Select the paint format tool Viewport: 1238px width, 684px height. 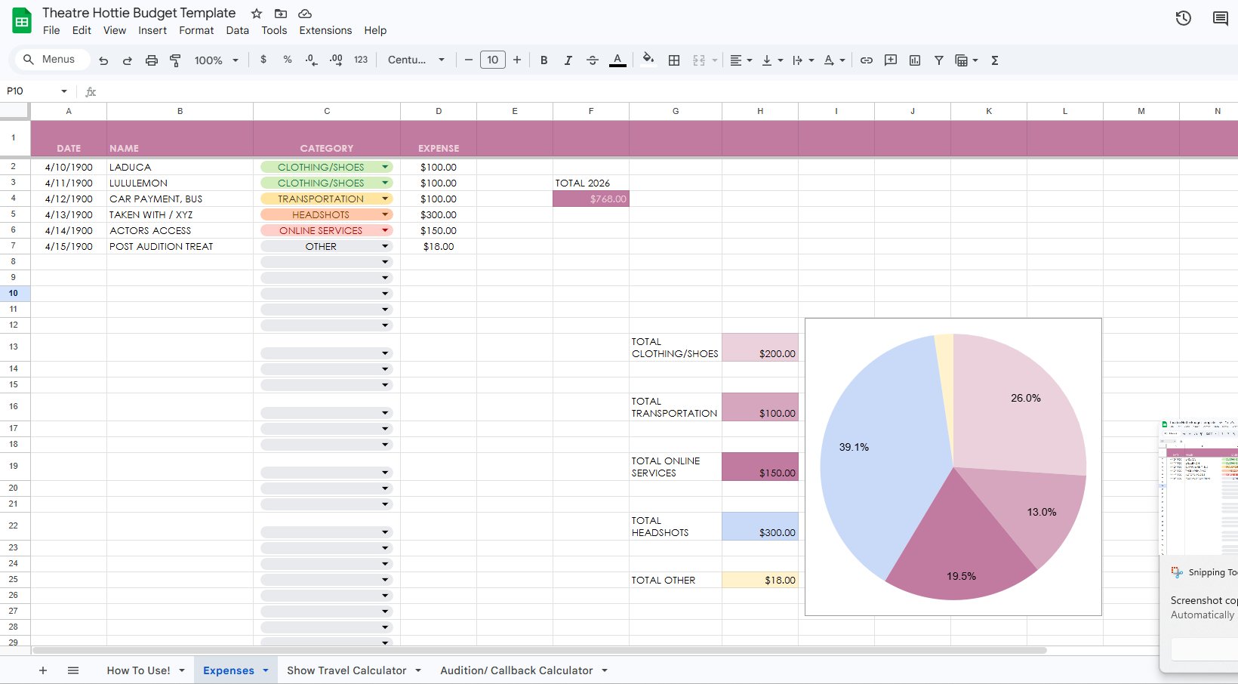(x=176, y=60)
